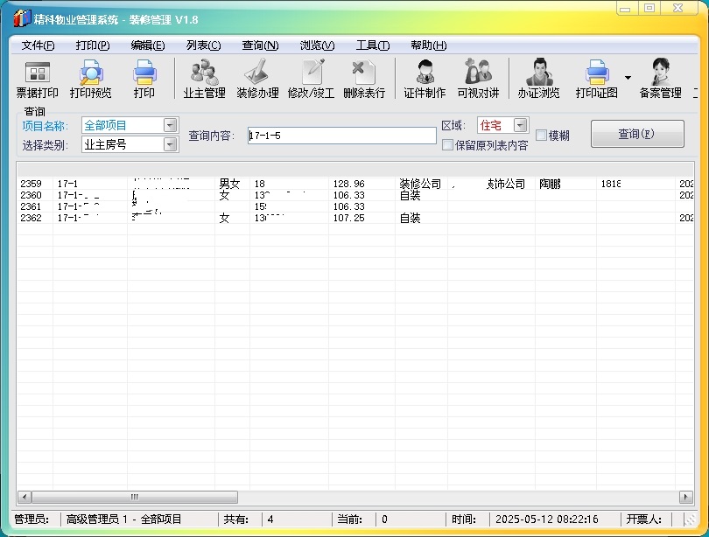Expand the 区域 area dropdown
The height and width of the screenshot is (537, 709).
[x=520, y=125]
